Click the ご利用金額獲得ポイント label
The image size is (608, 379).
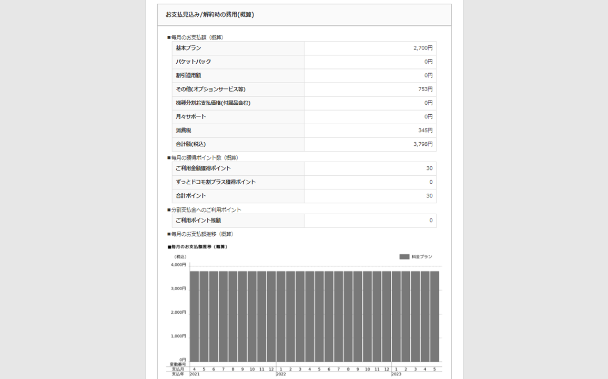click(x=203, y=168)
